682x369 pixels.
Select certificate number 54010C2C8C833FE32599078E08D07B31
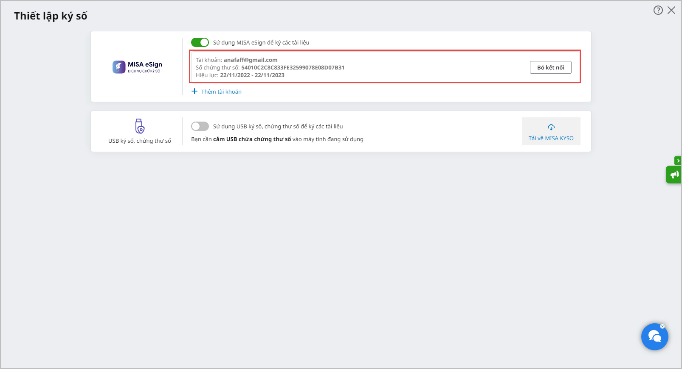pyautogui.click(x=293, y=67)
